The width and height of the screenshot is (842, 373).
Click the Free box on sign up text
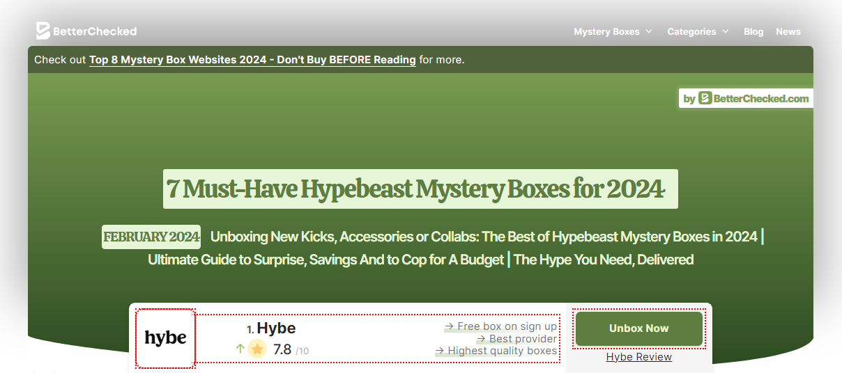coord(500,326)
